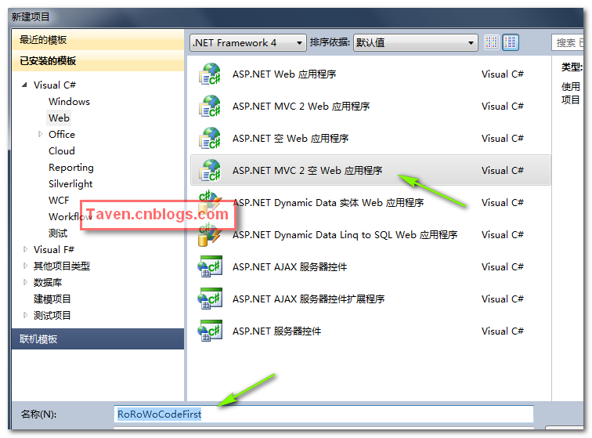This screenshot has width=592, height=438.
Task: Expand the Visual F# tree node
Action: pos(25,249)
